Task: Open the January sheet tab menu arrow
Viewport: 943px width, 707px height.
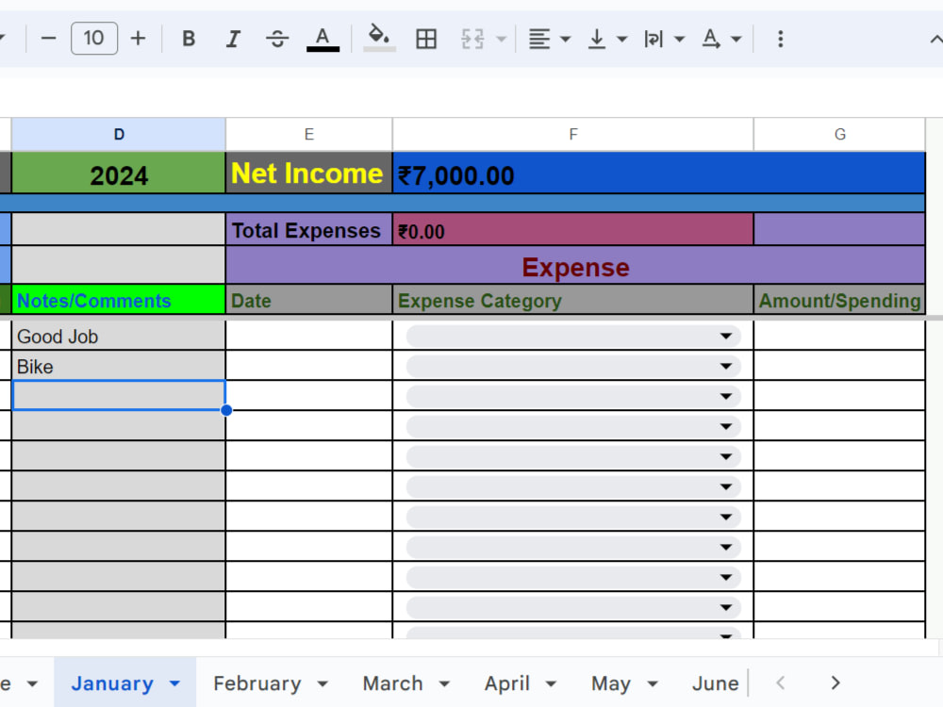Action: 173,682
